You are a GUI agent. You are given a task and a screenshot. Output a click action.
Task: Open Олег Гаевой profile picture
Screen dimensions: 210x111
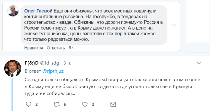tap(13, 11)
